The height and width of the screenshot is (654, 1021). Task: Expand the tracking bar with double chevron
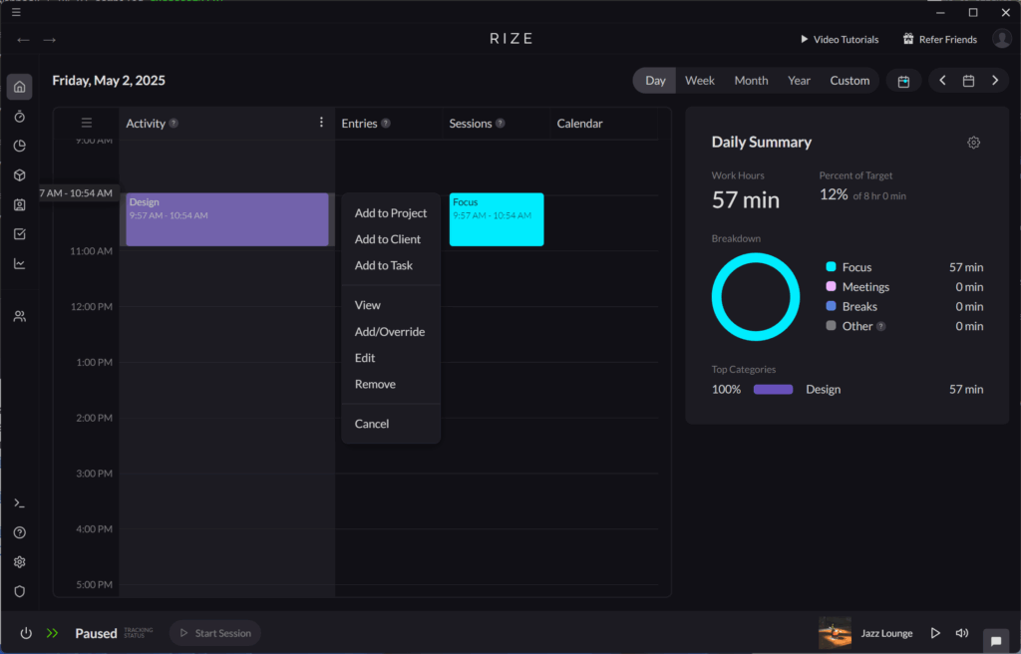click(52, 632)
